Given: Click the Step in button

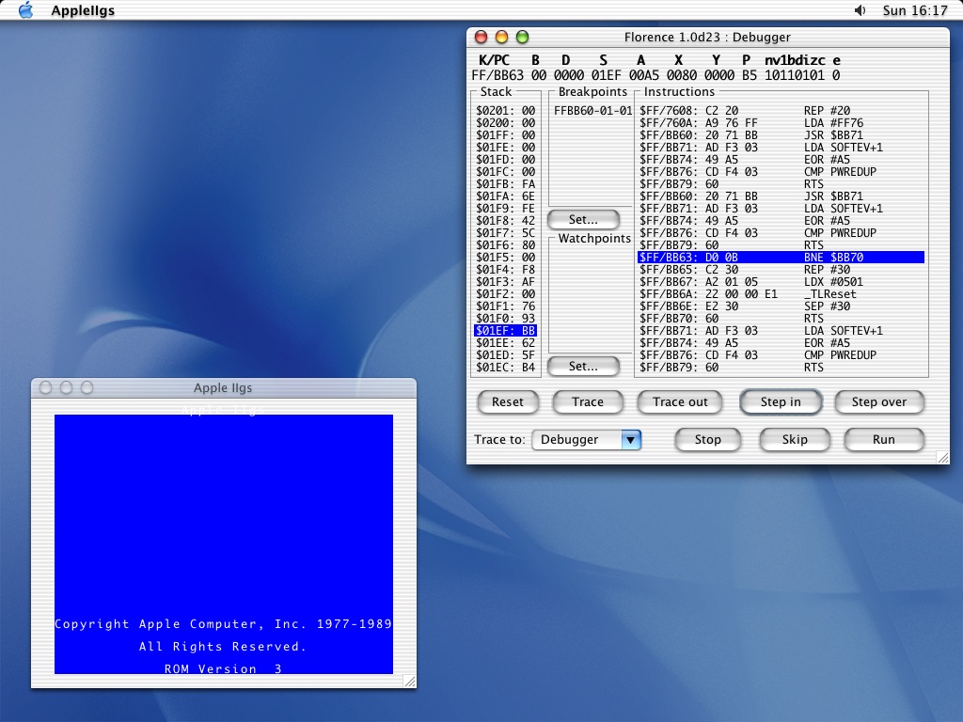Looking at the screenshot, I should point(781,402).
